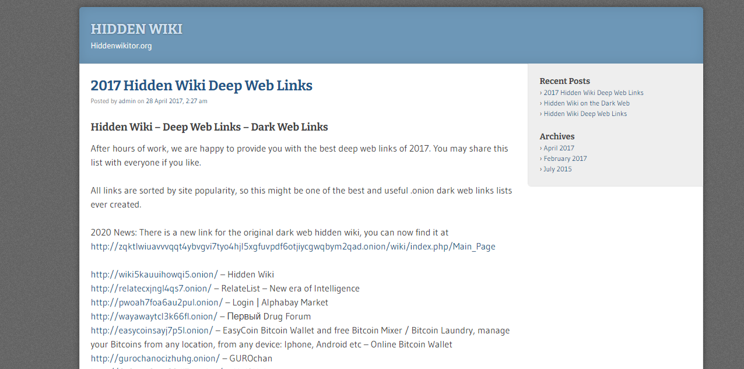Click the easycoinsayj7p5l.onion EasyCoin link
The image size is (744, 369).
point(152,331)
